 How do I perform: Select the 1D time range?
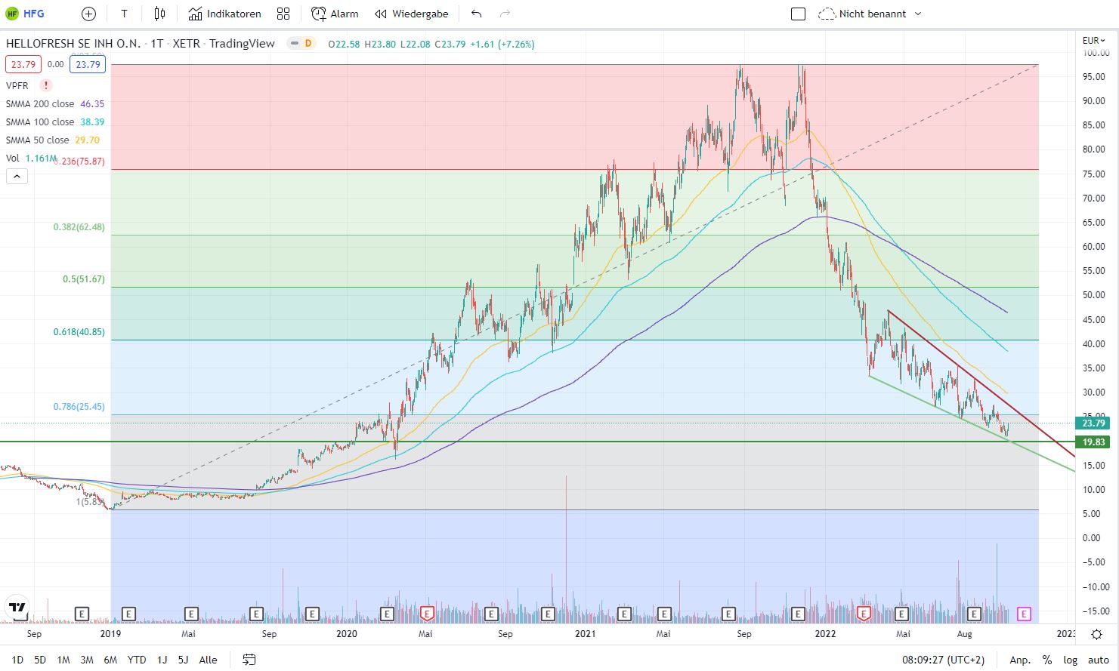click(17, 660)
